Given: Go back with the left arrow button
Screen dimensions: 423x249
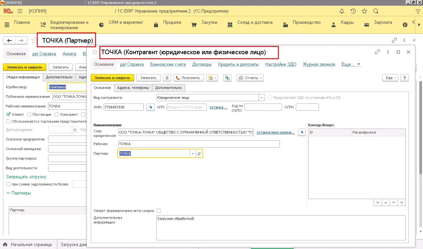Looking at the screenshot, I should (x=9, y=40).
